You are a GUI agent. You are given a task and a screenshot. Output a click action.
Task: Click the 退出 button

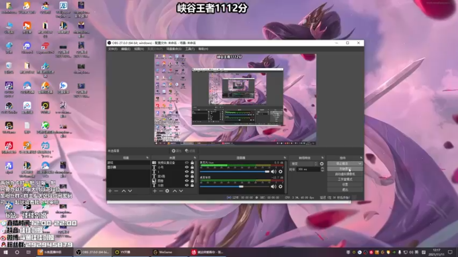tap(345, 190)
